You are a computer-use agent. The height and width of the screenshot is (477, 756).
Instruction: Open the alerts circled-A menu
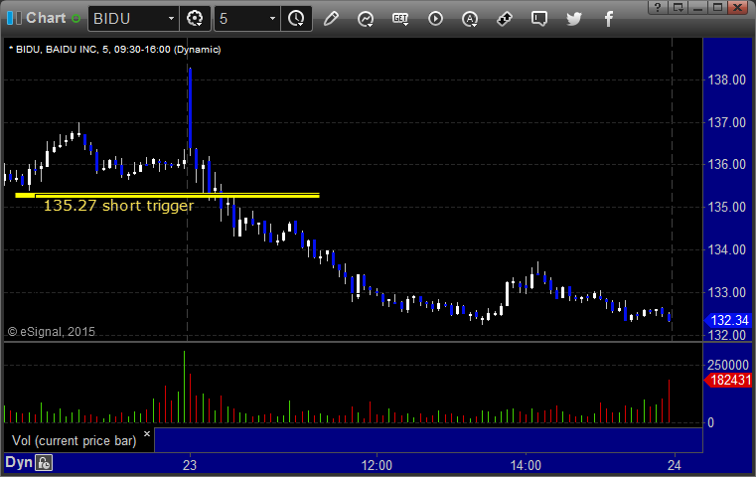click(x=470, y=19)
